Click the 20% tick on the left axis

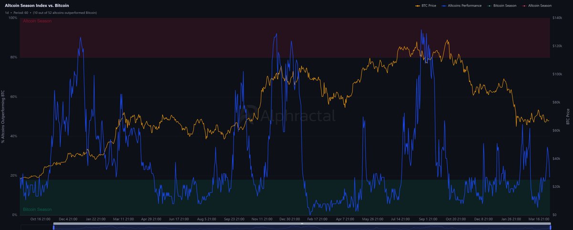(x=14, y=176)
